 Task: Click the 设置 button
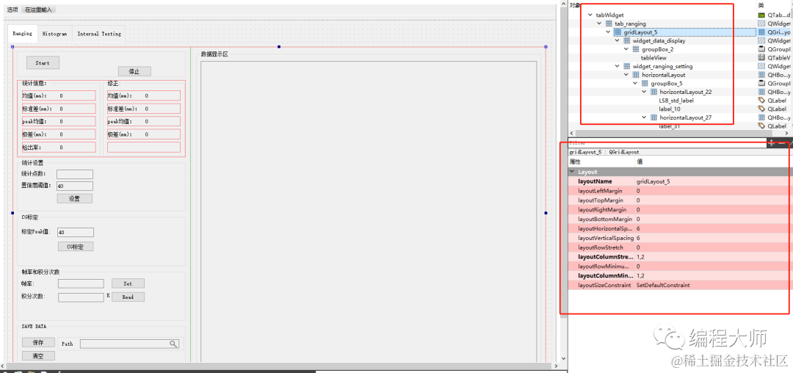(74, 199)
